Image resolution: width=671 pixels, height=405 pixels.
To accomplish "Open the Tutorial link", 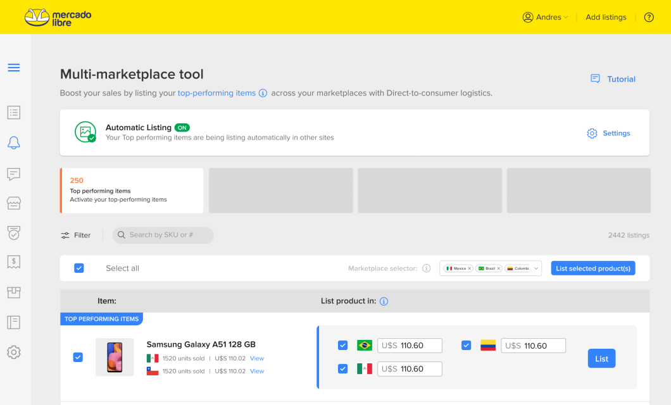I will point(613,79).
